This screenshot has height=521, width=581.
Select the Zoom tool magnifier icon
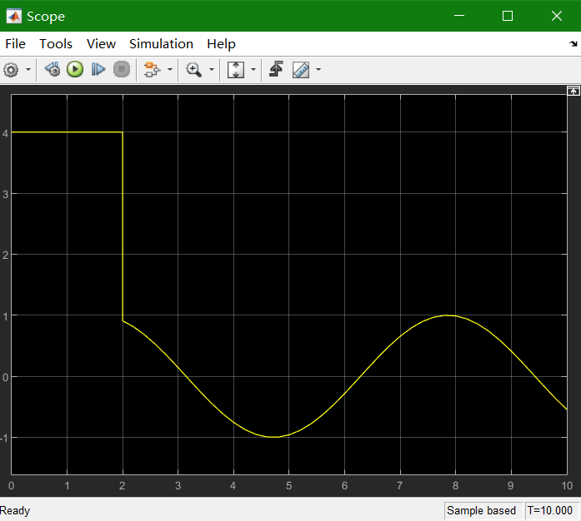click(x=193, y=69)
